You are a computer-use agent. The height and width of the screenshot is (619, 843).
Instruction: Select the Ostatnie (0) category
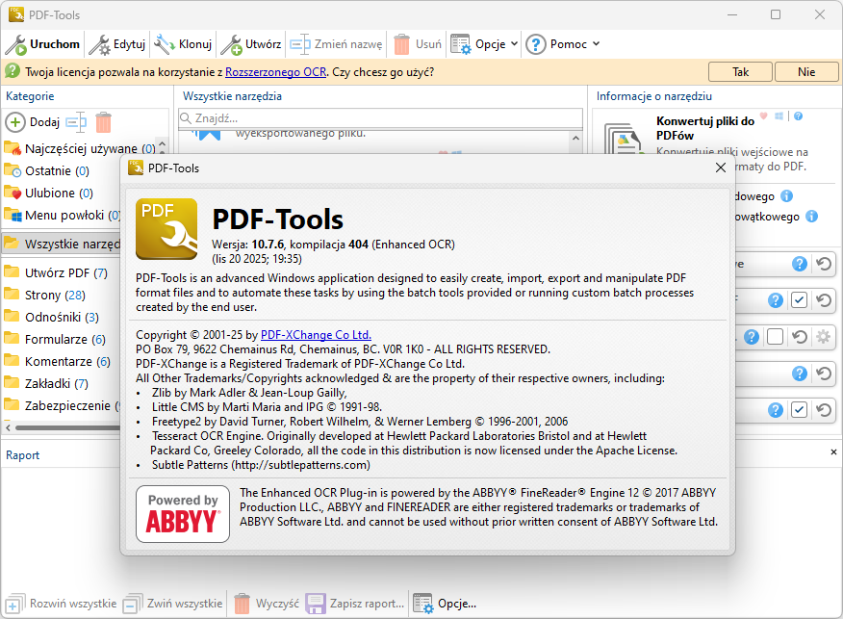tap(46, 171)
